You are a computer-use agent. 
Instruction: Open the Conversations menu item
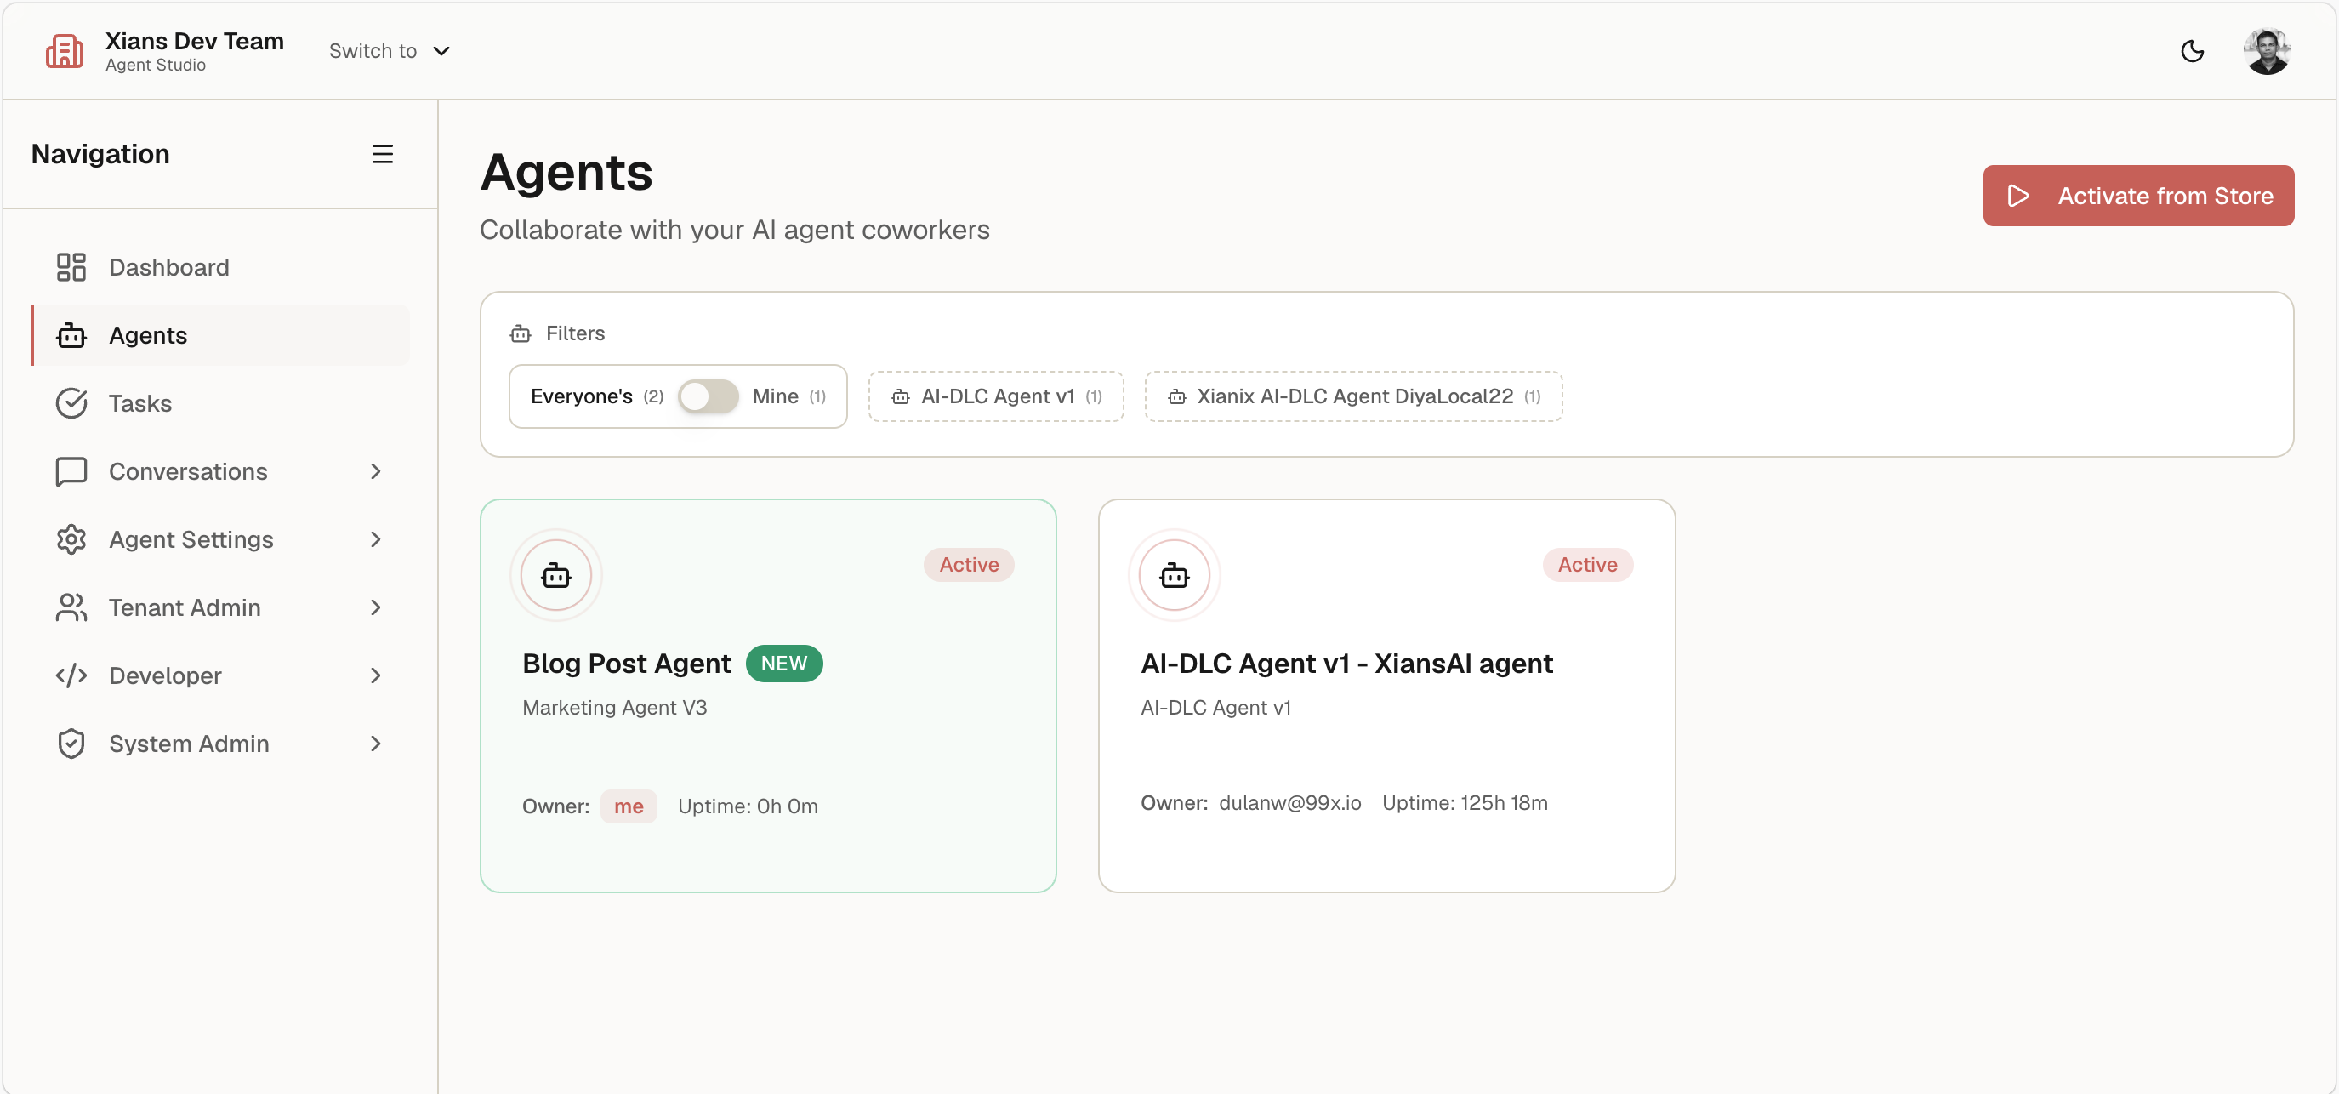click(x=220, y=471)
